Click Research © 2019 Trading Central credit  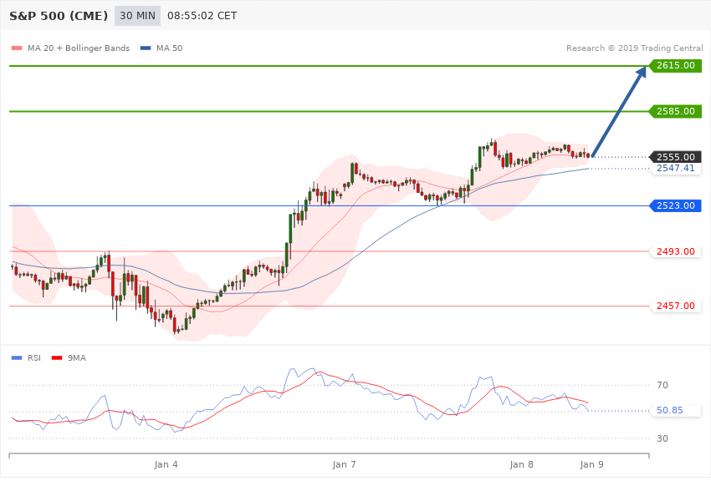pos(634,48)
